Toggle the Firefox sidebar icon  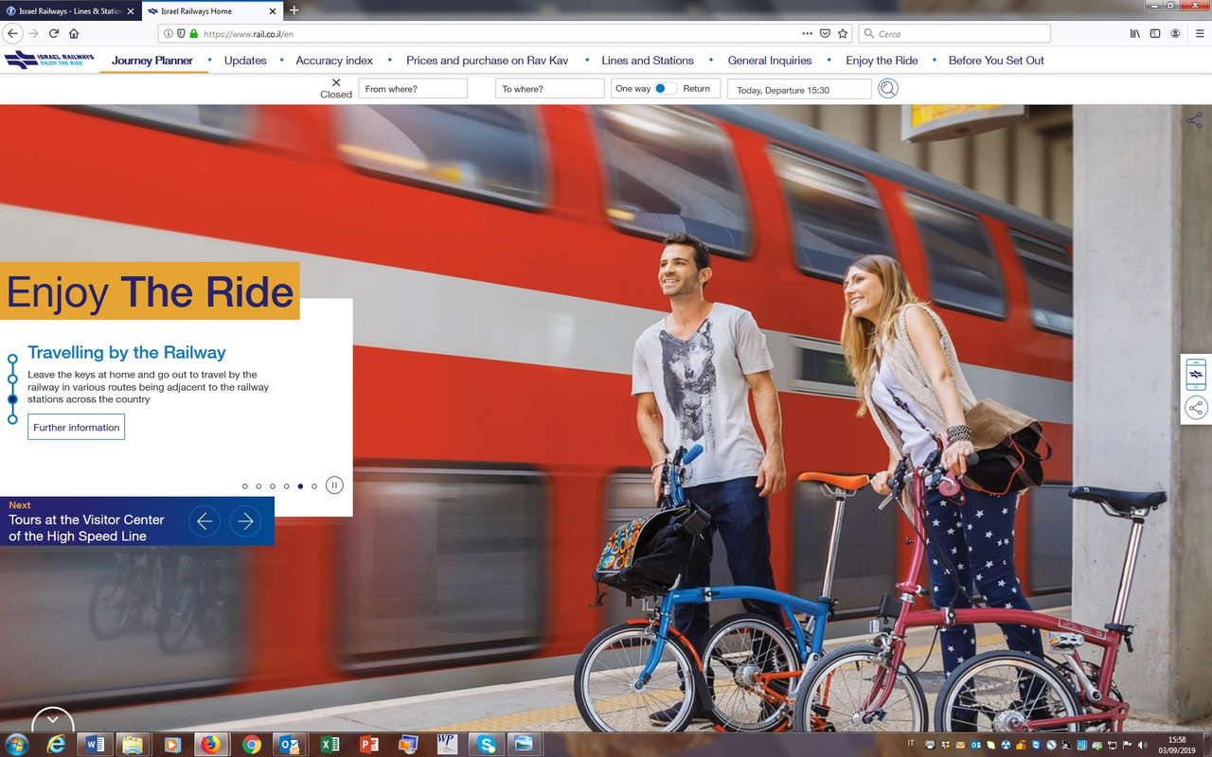tap(1155, 33)
